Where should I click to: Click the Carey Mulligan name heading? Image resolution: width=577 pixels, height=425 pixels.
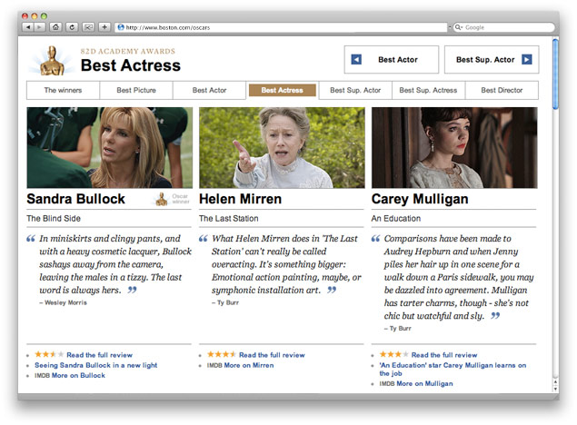pos(420,199)
